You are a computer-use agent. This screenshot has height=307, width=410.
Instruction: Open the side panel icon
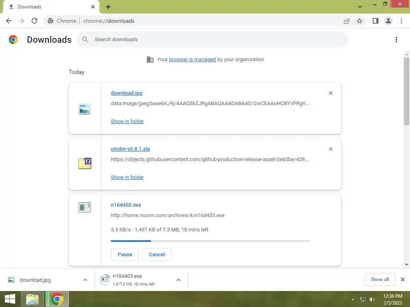[x=376, y=21]
